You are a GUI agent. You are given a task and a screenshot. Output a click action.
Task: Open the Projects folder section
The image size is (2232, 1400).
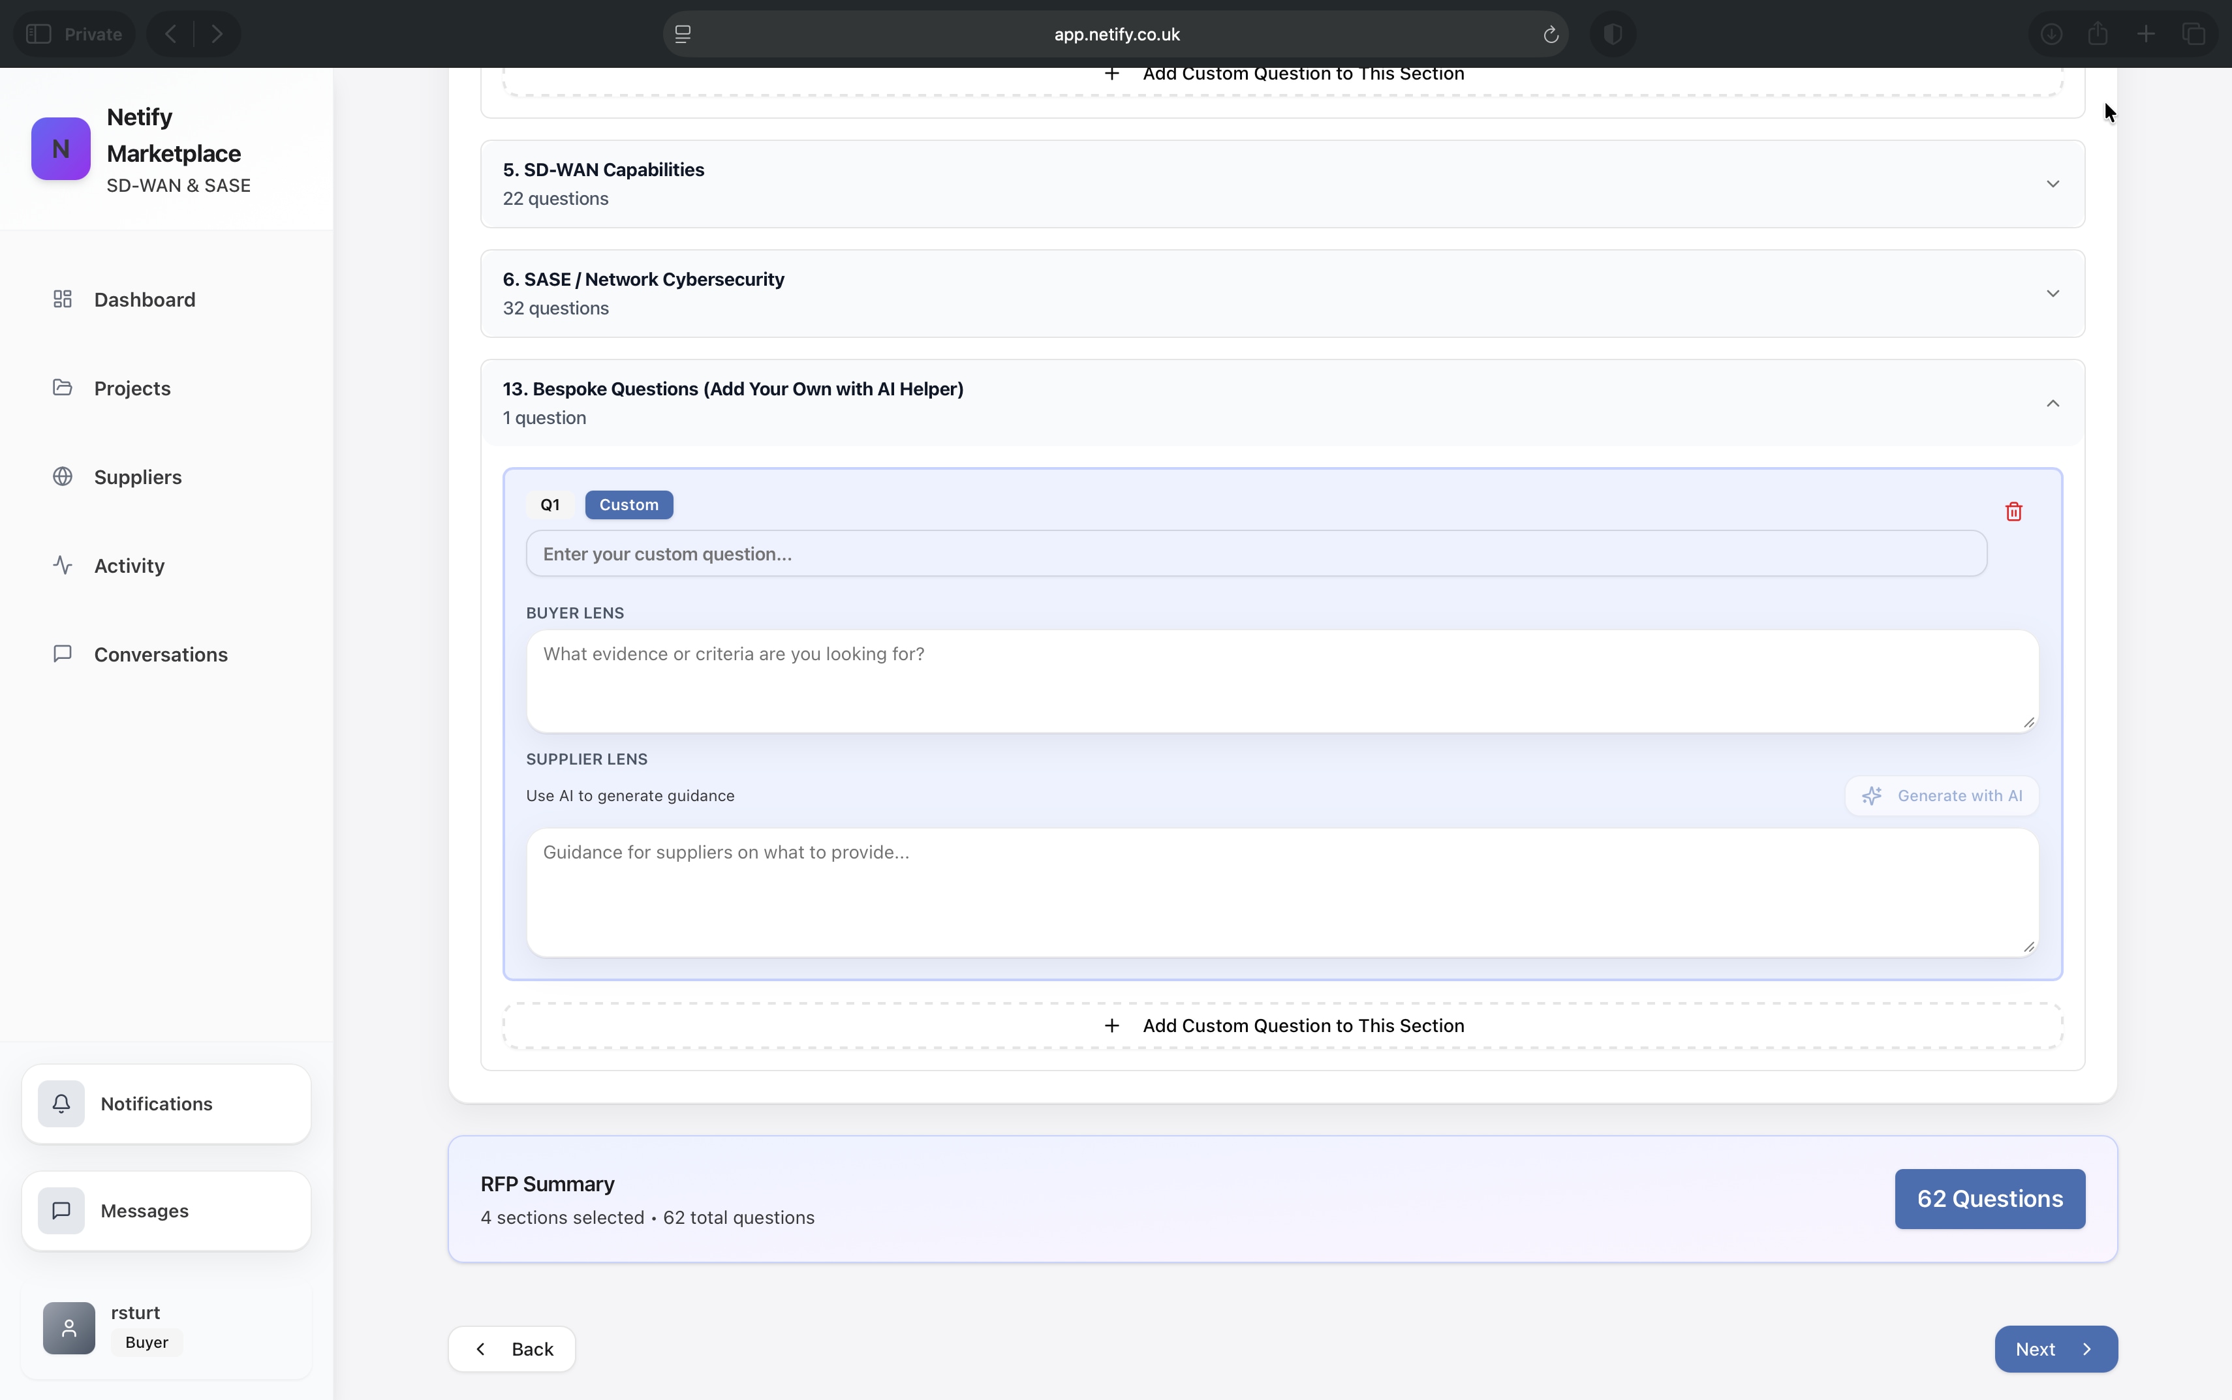(132, 388)
